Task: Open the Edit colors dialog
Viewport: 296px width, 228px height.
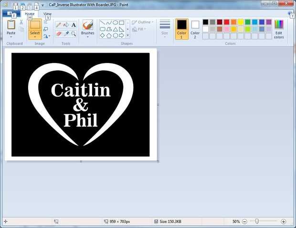Action: (x=279, y=29)
